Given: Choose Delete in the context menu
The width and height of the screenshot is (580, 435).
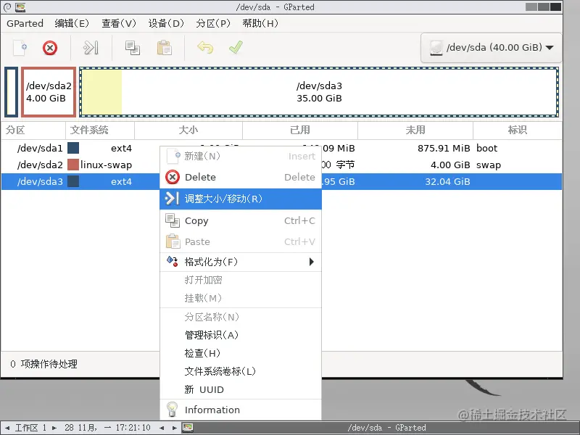Looking at the screenshot, I should point(241,177).
